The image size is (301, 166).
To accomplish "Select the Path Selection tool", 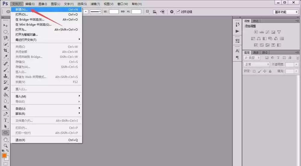I will (5, 127).
